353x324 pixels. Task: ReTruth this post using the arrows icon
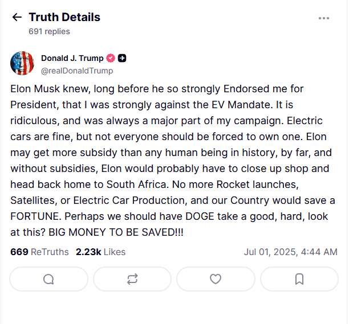coord(132,279)
